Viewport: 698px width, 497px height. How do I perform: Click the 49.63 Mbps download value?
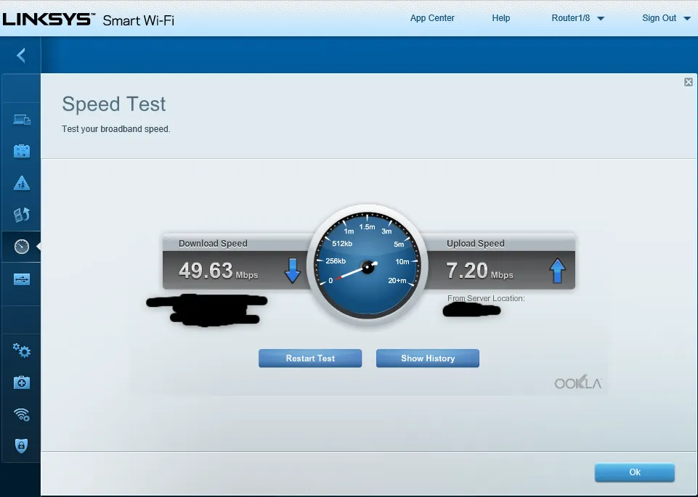pos(218,271)
